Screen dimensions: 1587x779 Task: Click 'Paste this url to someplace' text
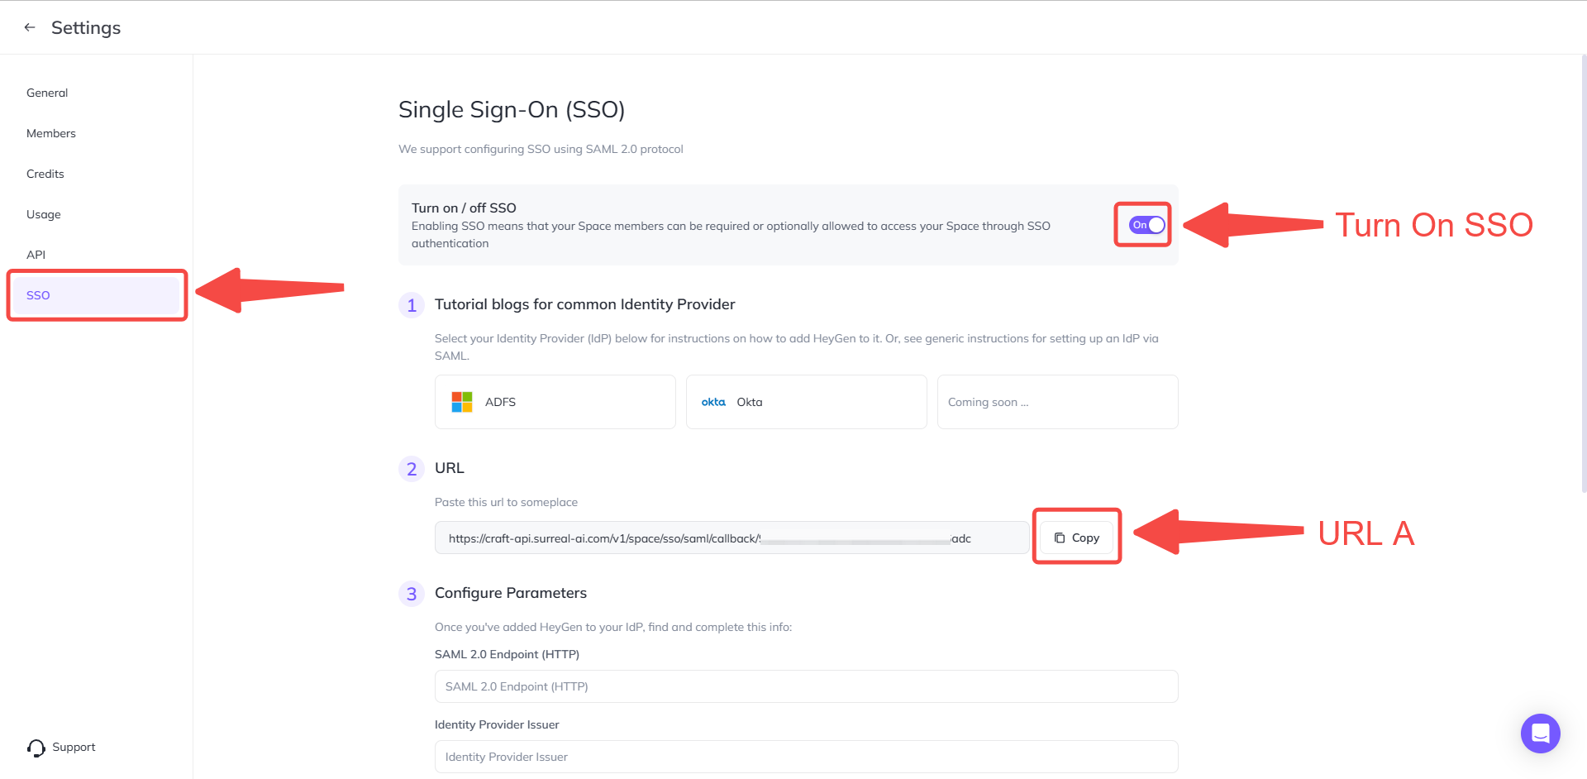point(506,502)
